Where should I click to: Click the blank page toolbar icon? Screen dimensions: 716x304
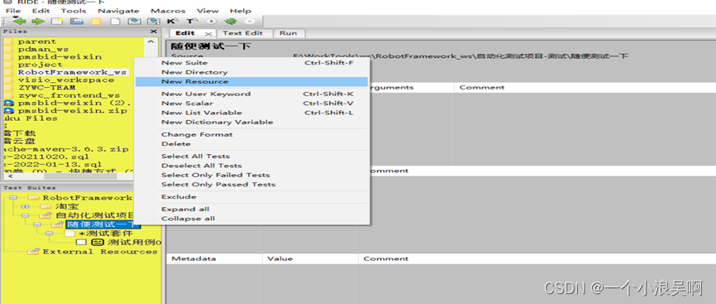(x=116, y=21)
